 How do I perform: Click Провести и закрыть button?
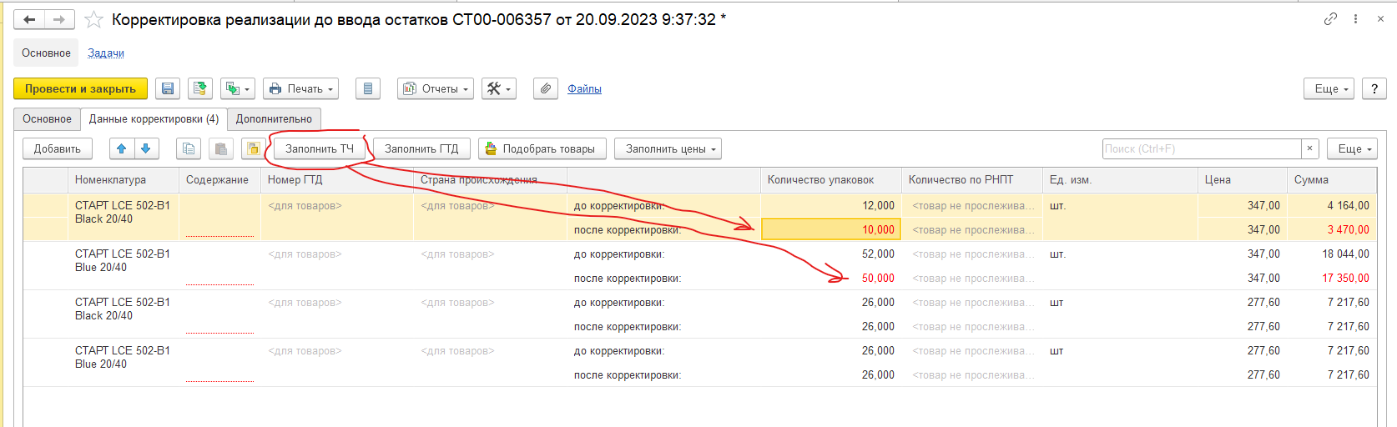pos(80,88)
